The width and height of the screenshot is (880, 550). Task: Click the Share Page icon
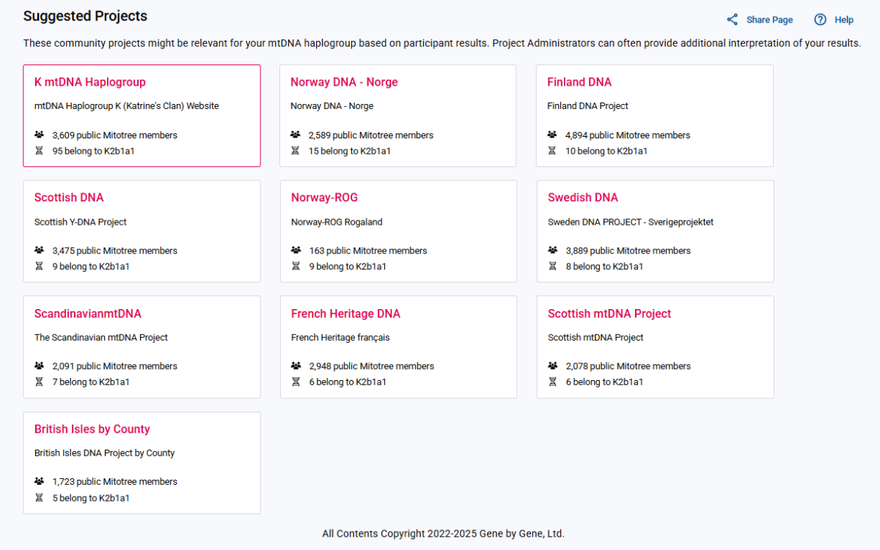pos(732,20)
